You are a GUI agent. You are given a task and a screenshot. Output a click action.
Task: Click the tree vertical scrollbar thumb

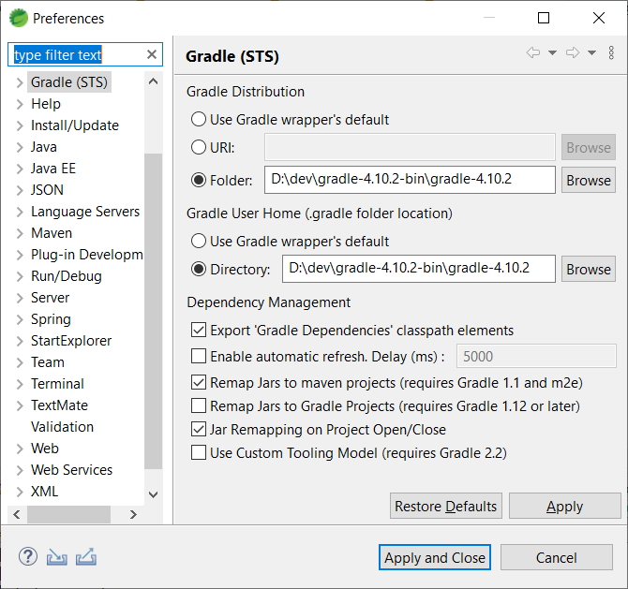[x=153, y=311]
